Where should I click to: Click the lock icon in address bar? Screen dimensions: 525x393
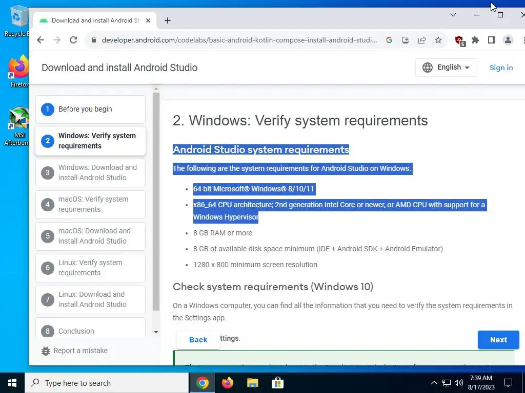click(94, 40)
